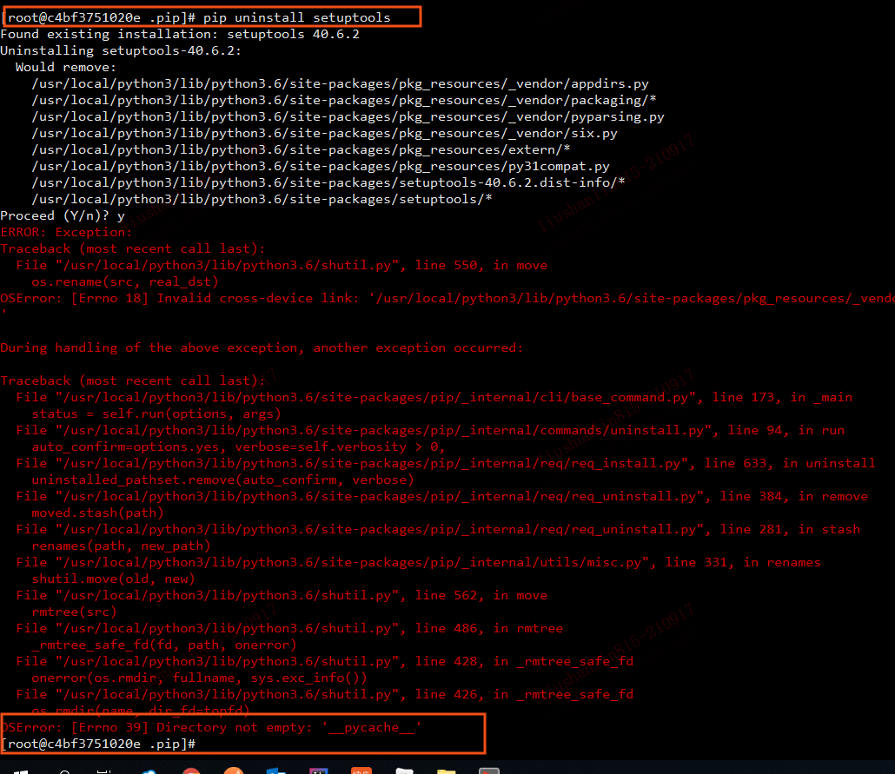895x774 pixels.
Task: Select the 'moved.stash(path)' code line
Action: [x=97, y=513]
